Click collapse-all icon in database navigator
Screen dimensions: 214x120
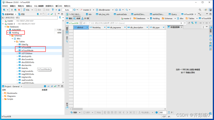coord(49,14)
